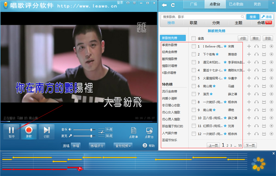Preview song 2 下个街角 with headphone icon
Image resolution: width=276 pixels, height=176 pixels.
pyautogui.click(x=257, y=55)
